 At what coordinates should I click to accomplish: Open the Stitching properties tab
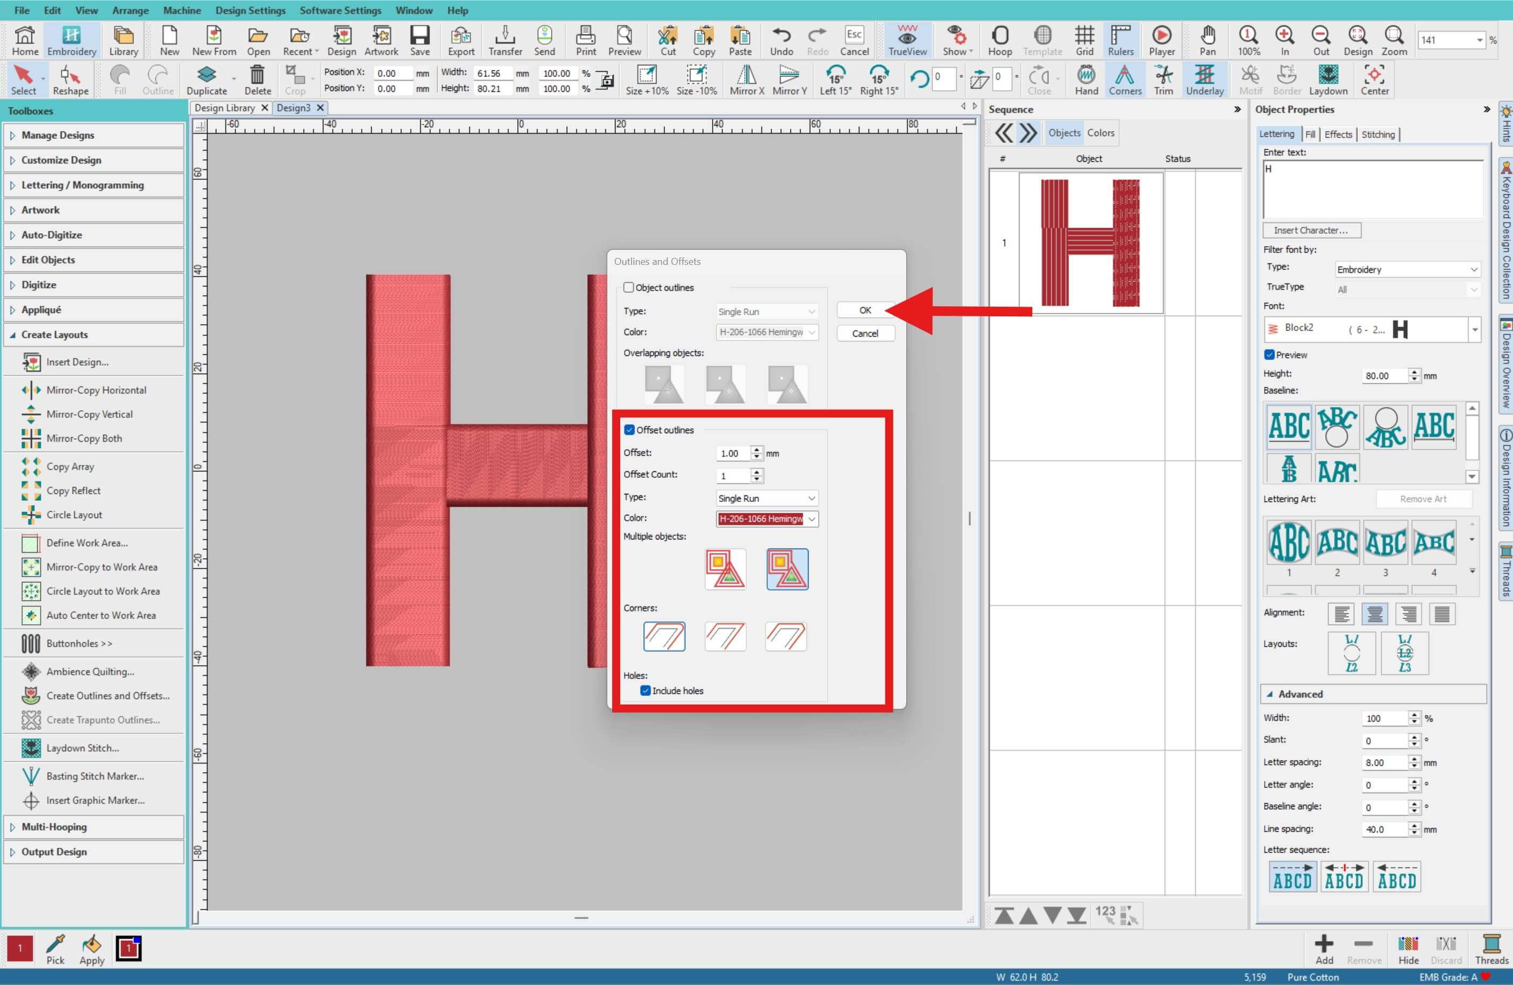coord(1378,134)
